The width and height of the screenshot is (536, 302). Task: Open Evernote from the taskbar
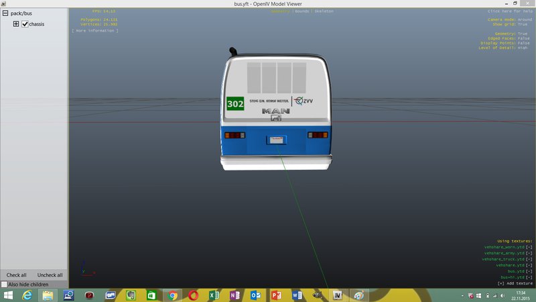[131, 295]
